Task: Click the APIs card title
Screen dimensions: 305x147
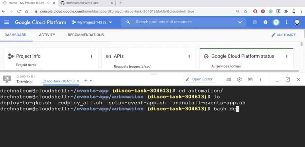Action: point(119,56)
